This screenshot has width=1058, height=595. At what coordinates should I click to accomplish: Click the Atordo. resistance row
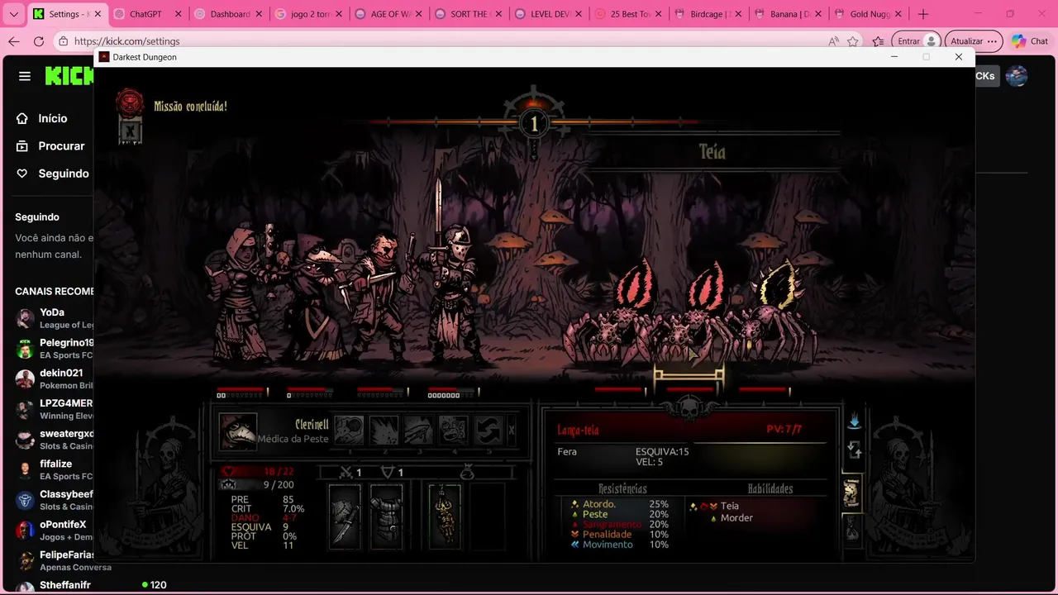click(620, 504)
